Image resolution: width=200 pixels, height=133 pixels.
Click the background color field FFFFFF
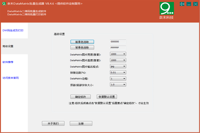pos(118,48)
